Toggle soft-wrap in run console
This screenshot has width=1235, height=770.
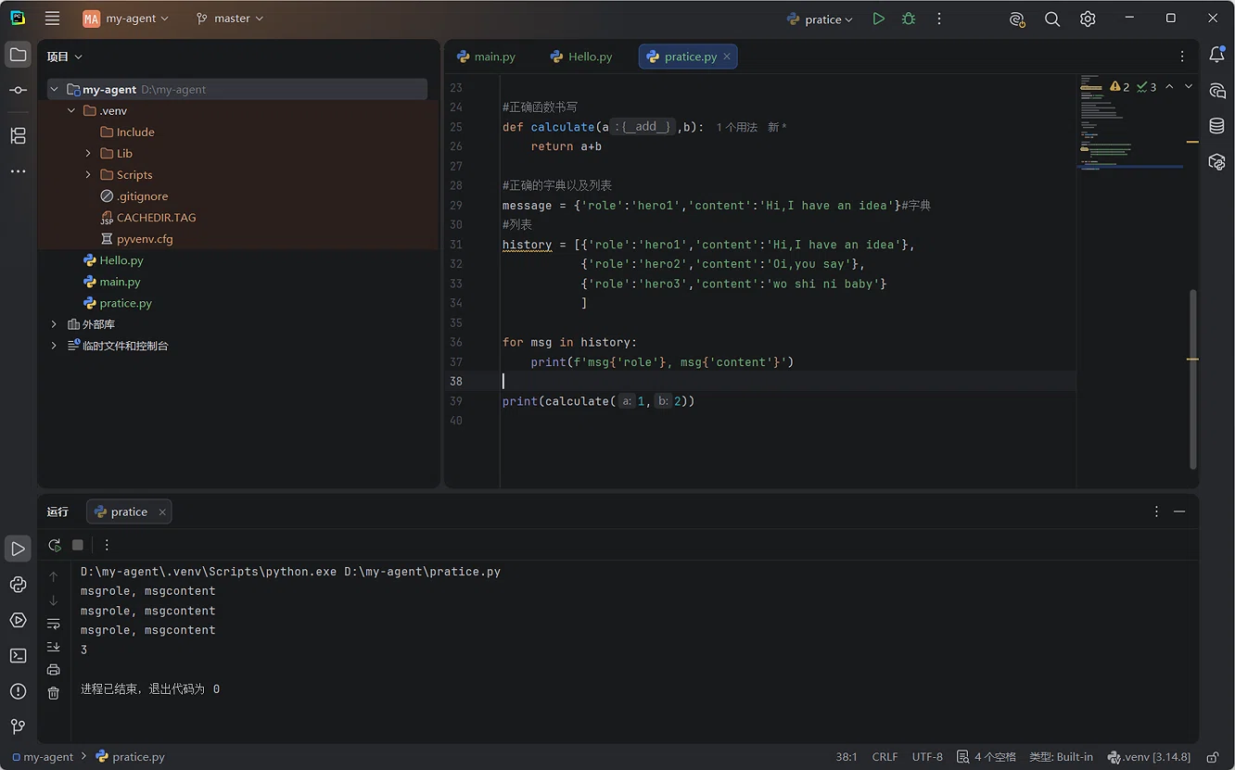pos(54,624)
